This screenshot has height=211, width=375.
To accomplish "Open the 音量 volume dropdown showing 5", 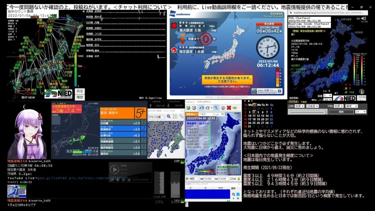I will pyautogui.click(x=327, y=96).
